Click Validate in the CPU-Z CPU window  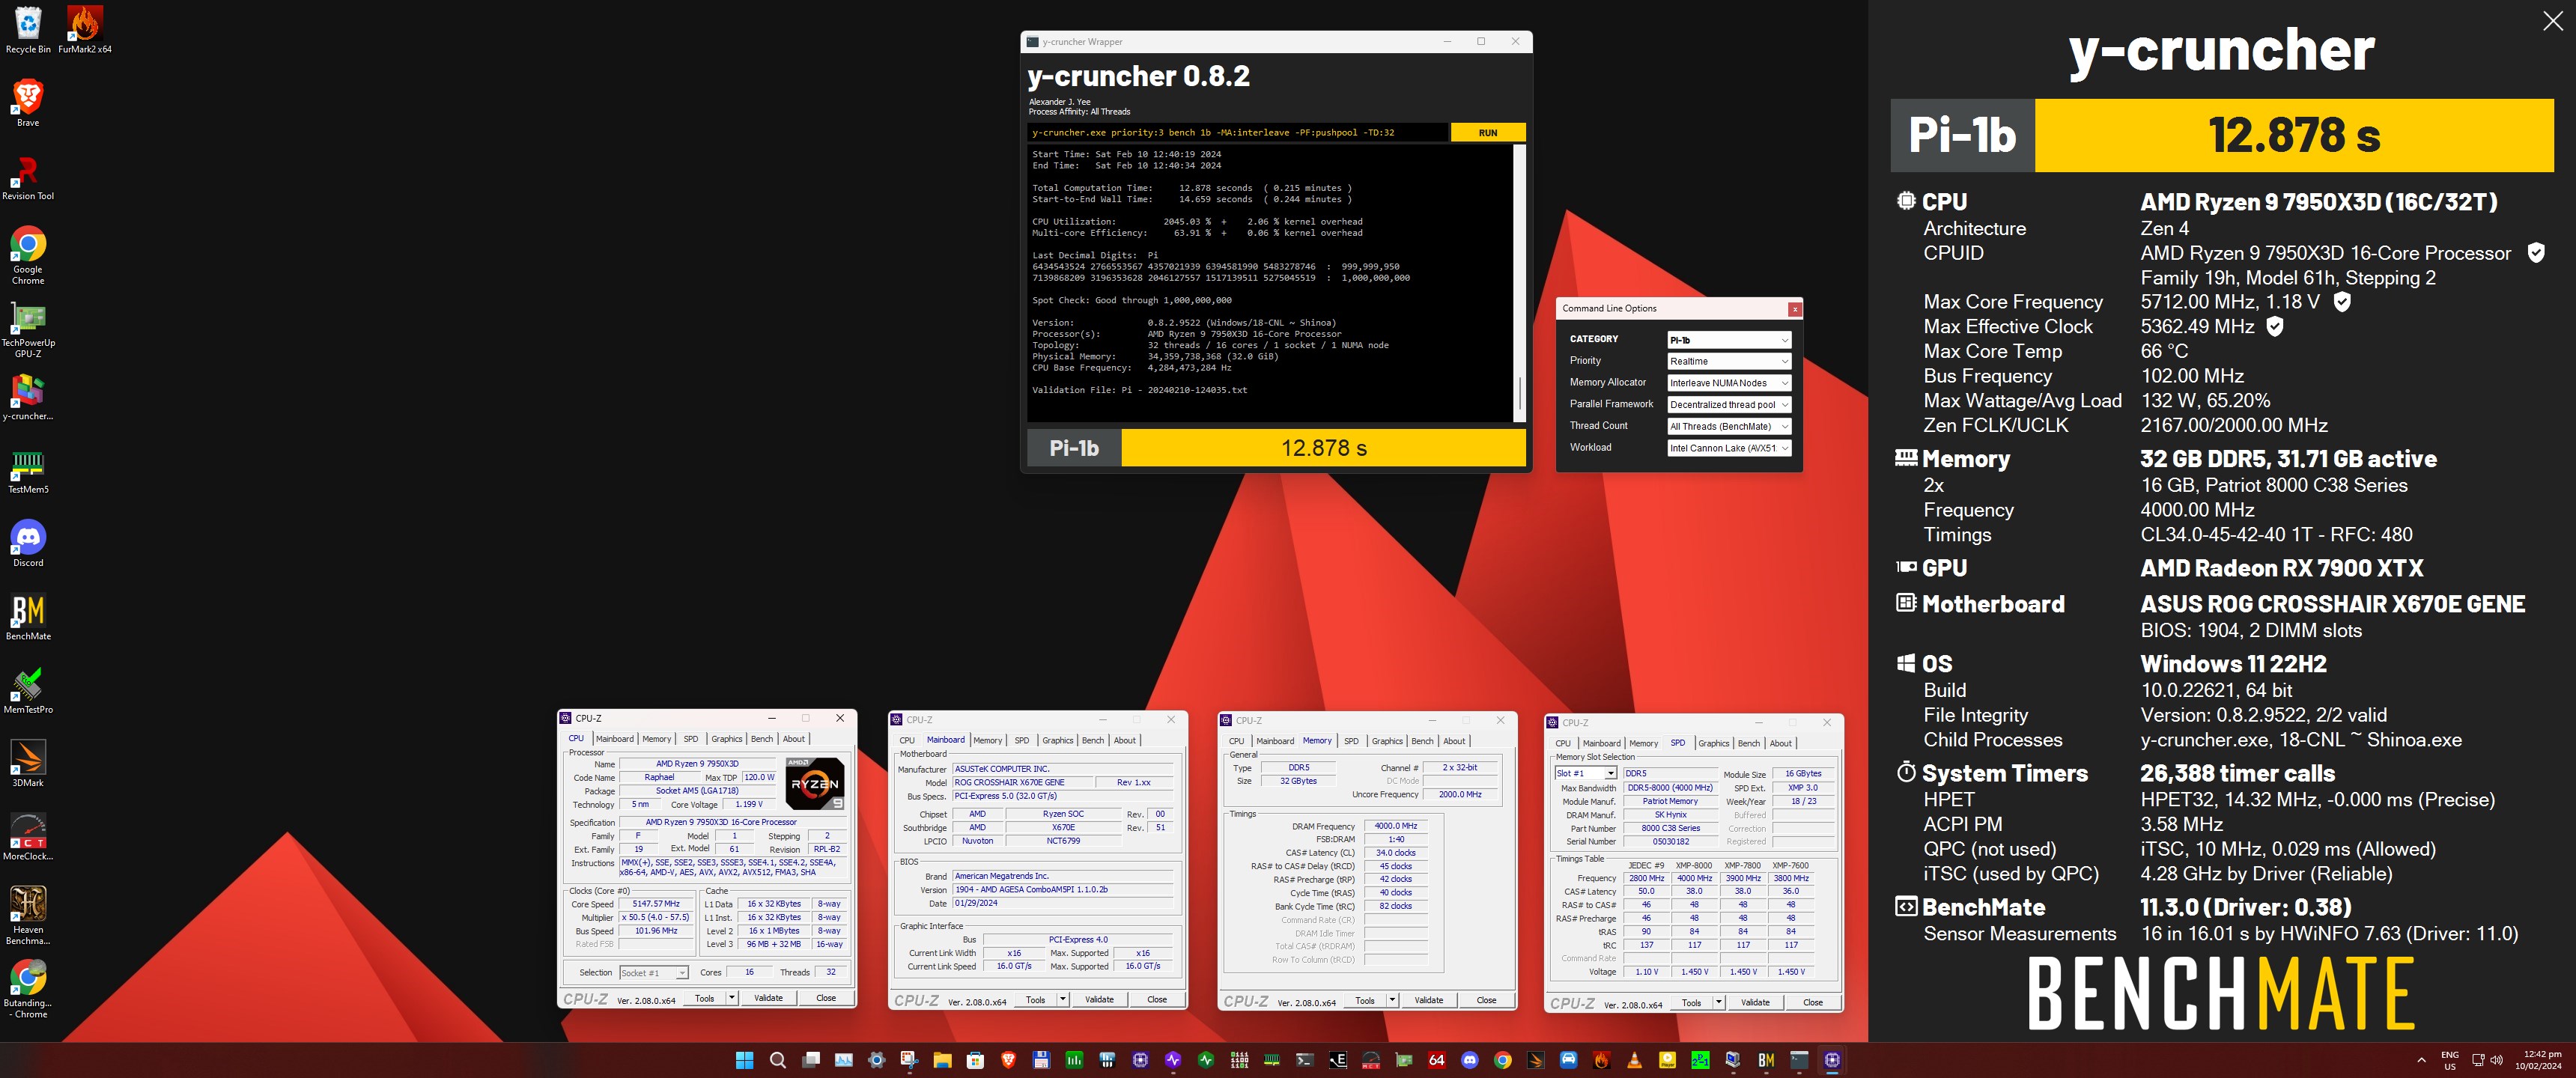click(x=768, y=998)
